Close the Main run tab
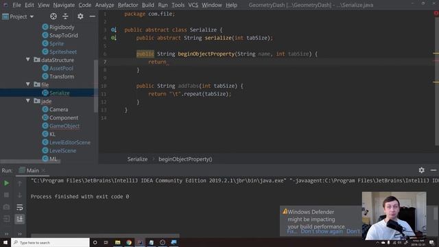Screen dimensions: 439x247 coord(43,170)
